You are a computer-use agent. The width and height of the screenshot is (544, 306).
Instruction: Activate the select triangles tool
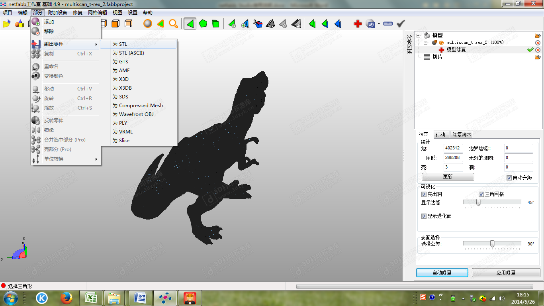(x=190, y=24)
